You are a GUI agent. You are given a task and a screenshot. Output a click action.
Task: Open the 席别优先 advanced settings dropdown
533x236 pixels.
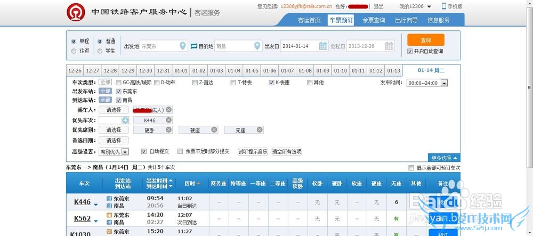[125, 152]
